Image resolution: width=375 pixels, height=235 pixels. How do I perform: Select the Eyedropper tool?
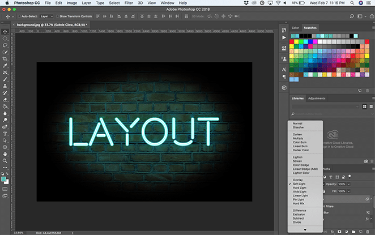click(x=5, y=66)
